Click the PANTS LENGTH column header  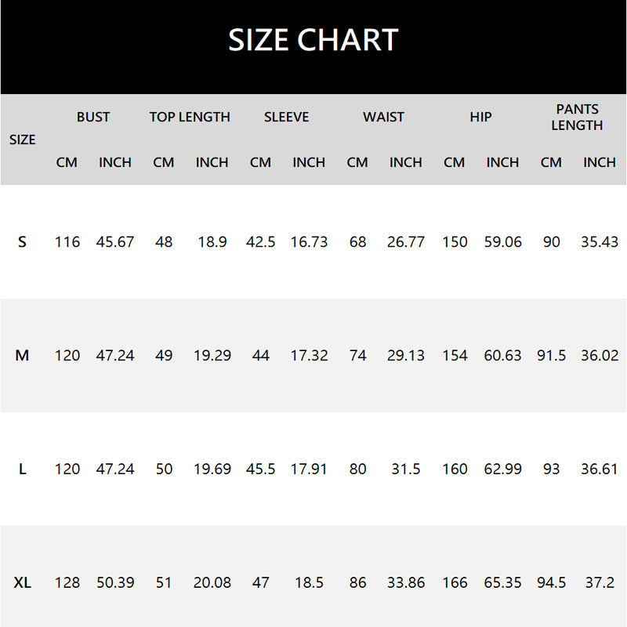click(577, 118)
